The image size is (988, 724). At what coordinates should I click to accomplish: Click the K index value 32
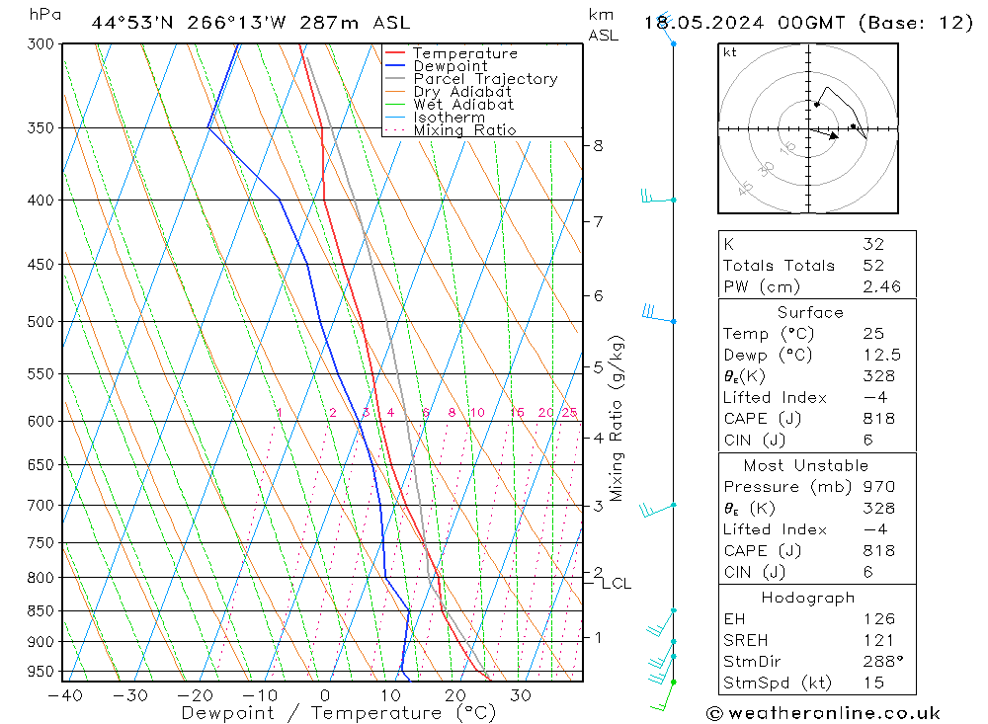(873, 244)
